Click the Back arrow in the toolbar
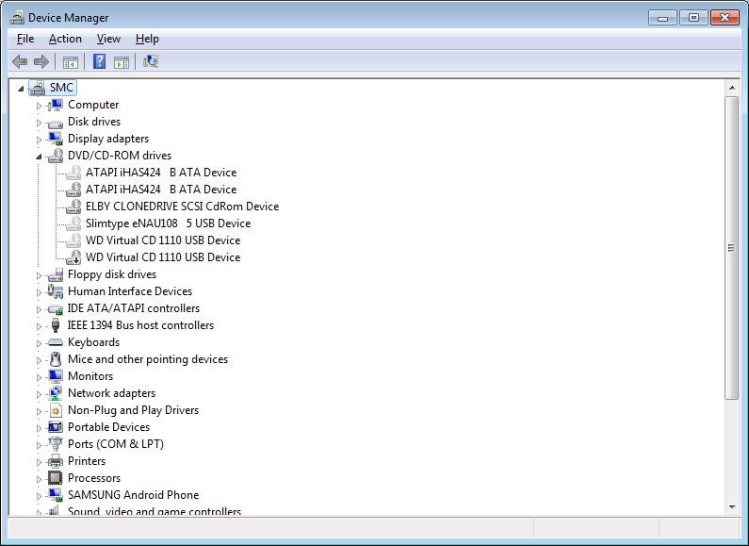The image size is (749, 546). [x=20, y=62]
